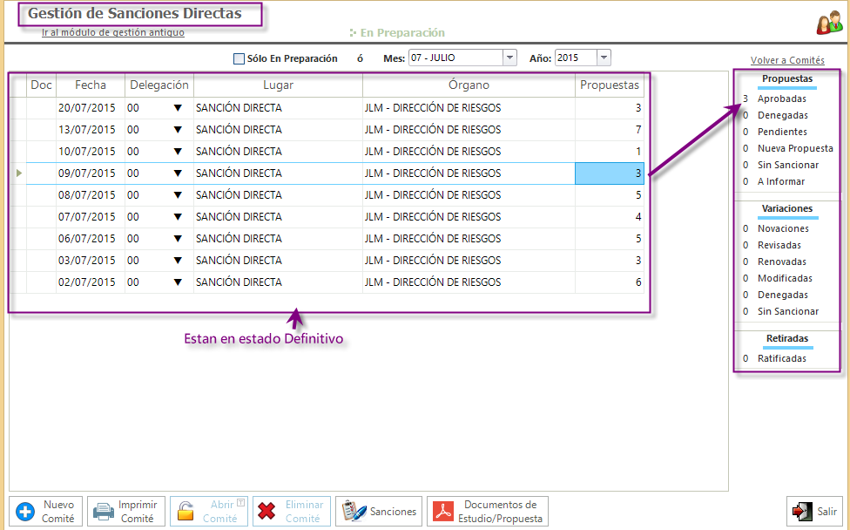Image resolution: width=850 pixels, height=530 pixels.
Task: Open the Mes dropdown showing 07 - JULIO
Action: point(509,58)
